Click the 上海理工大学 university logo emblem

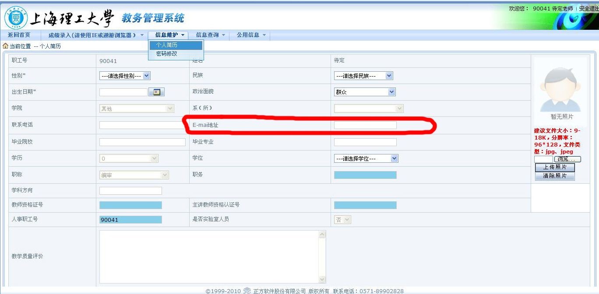click(x=15, y=18)
